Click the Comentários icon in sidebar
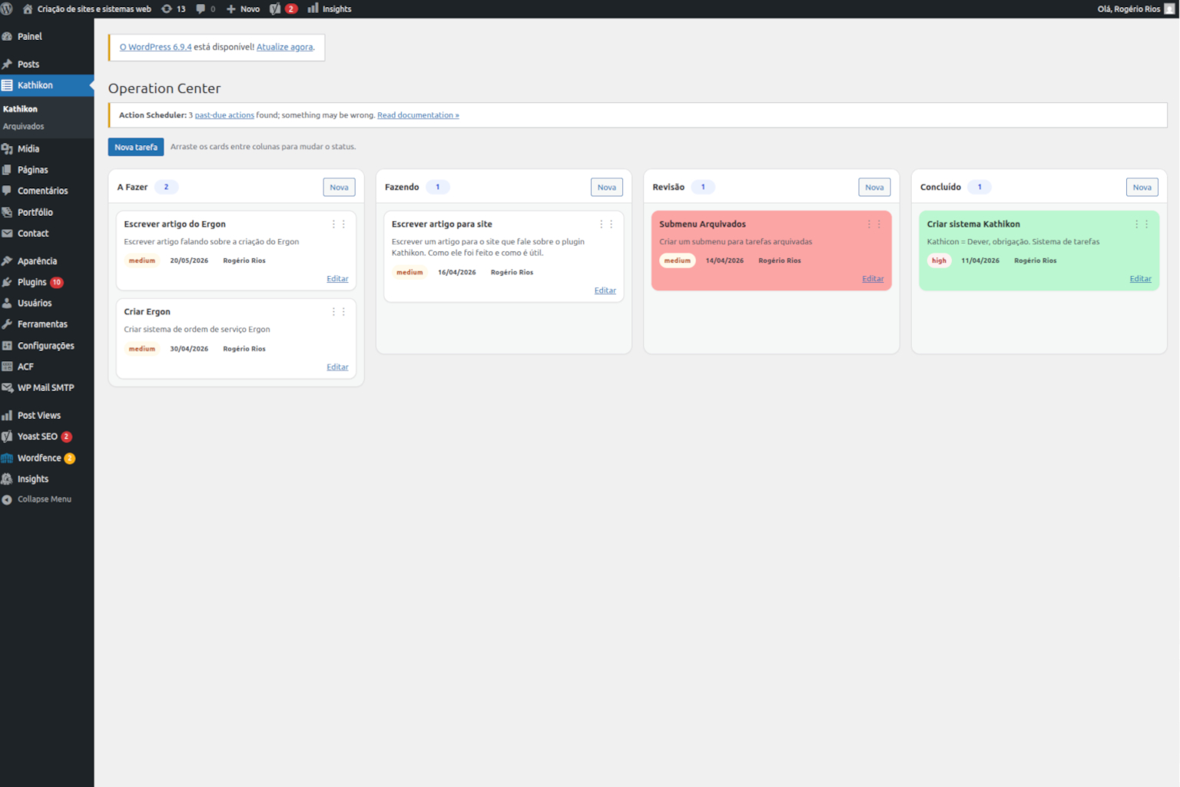This screenshot has width=1180, height=787. tap(7, 191)
